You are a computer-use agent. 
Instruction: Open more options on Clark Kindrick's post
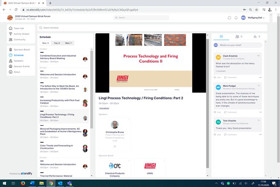(260, 78)
